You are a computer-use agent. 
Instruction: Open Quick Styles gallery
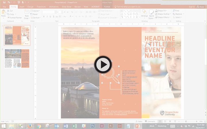[151, 15]
